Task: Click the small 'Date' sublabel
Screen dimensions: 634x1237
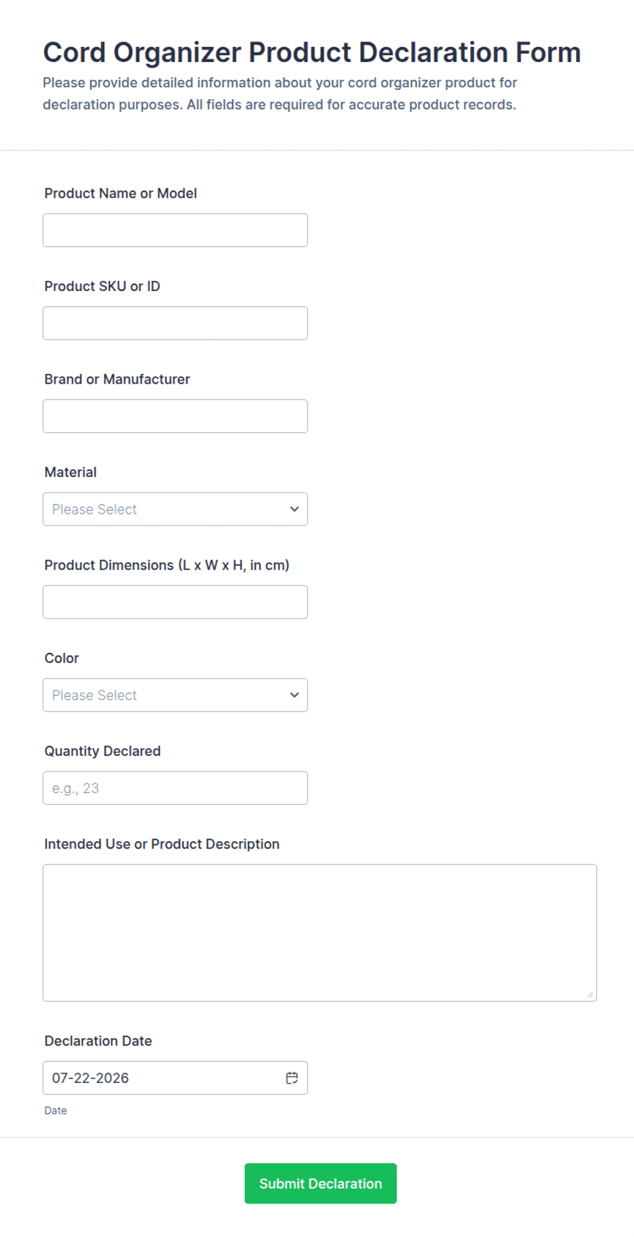Action: pyautogui.click(x=55, y=1110)
